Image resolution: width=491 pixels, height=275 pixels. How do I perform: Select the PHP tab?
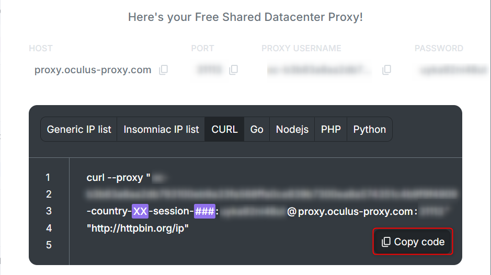(330, 129)
